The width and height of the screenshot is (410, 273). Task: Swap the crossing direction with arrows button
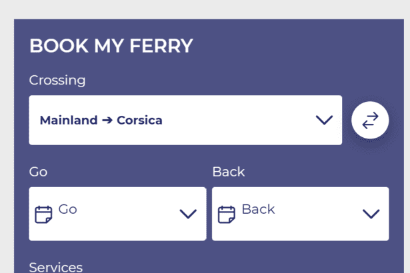pyautogui.click(x=370, y=121)
